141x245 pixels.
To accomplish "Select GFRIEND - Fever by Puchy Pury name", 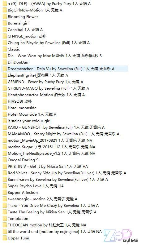I will coord(45,82).
